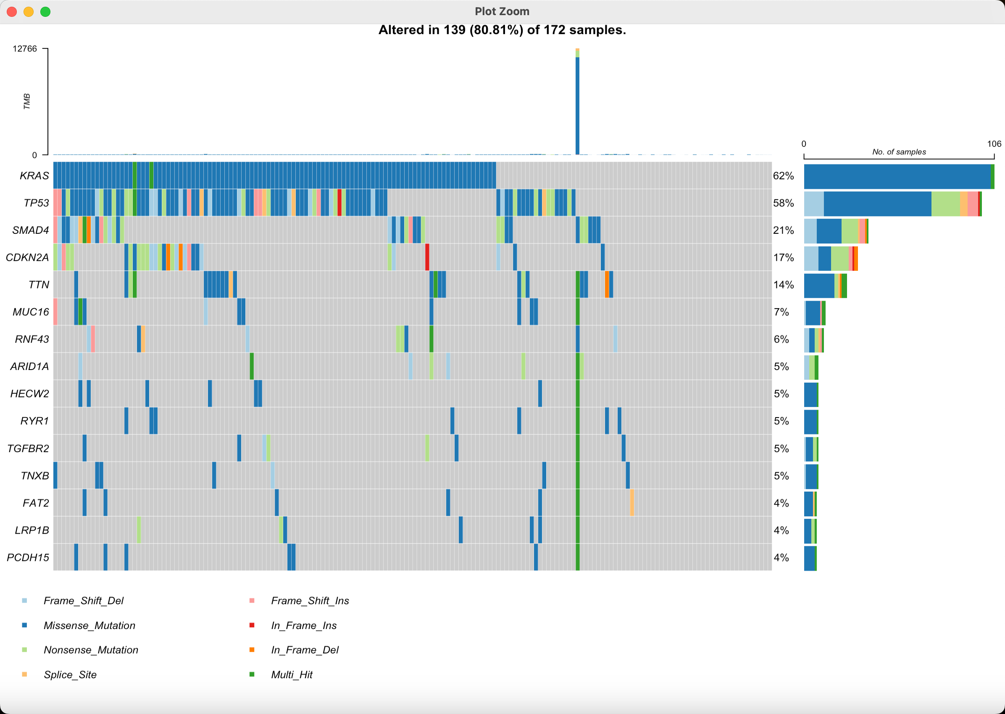
Task: Click the TMB axis label
Action: (27, 102)
